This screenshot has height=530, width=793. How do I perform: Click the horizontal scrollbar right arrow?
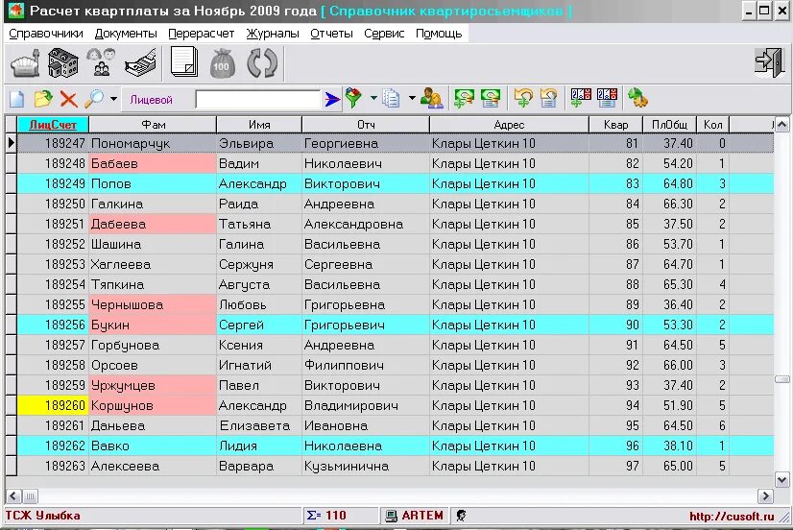coord(765,496)
